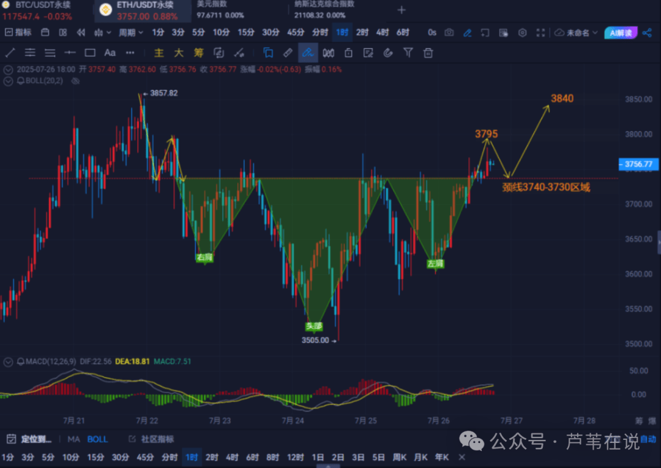Select 月K in bottom timeframe bar
The image size is (661, 468).
coord(420,458)
